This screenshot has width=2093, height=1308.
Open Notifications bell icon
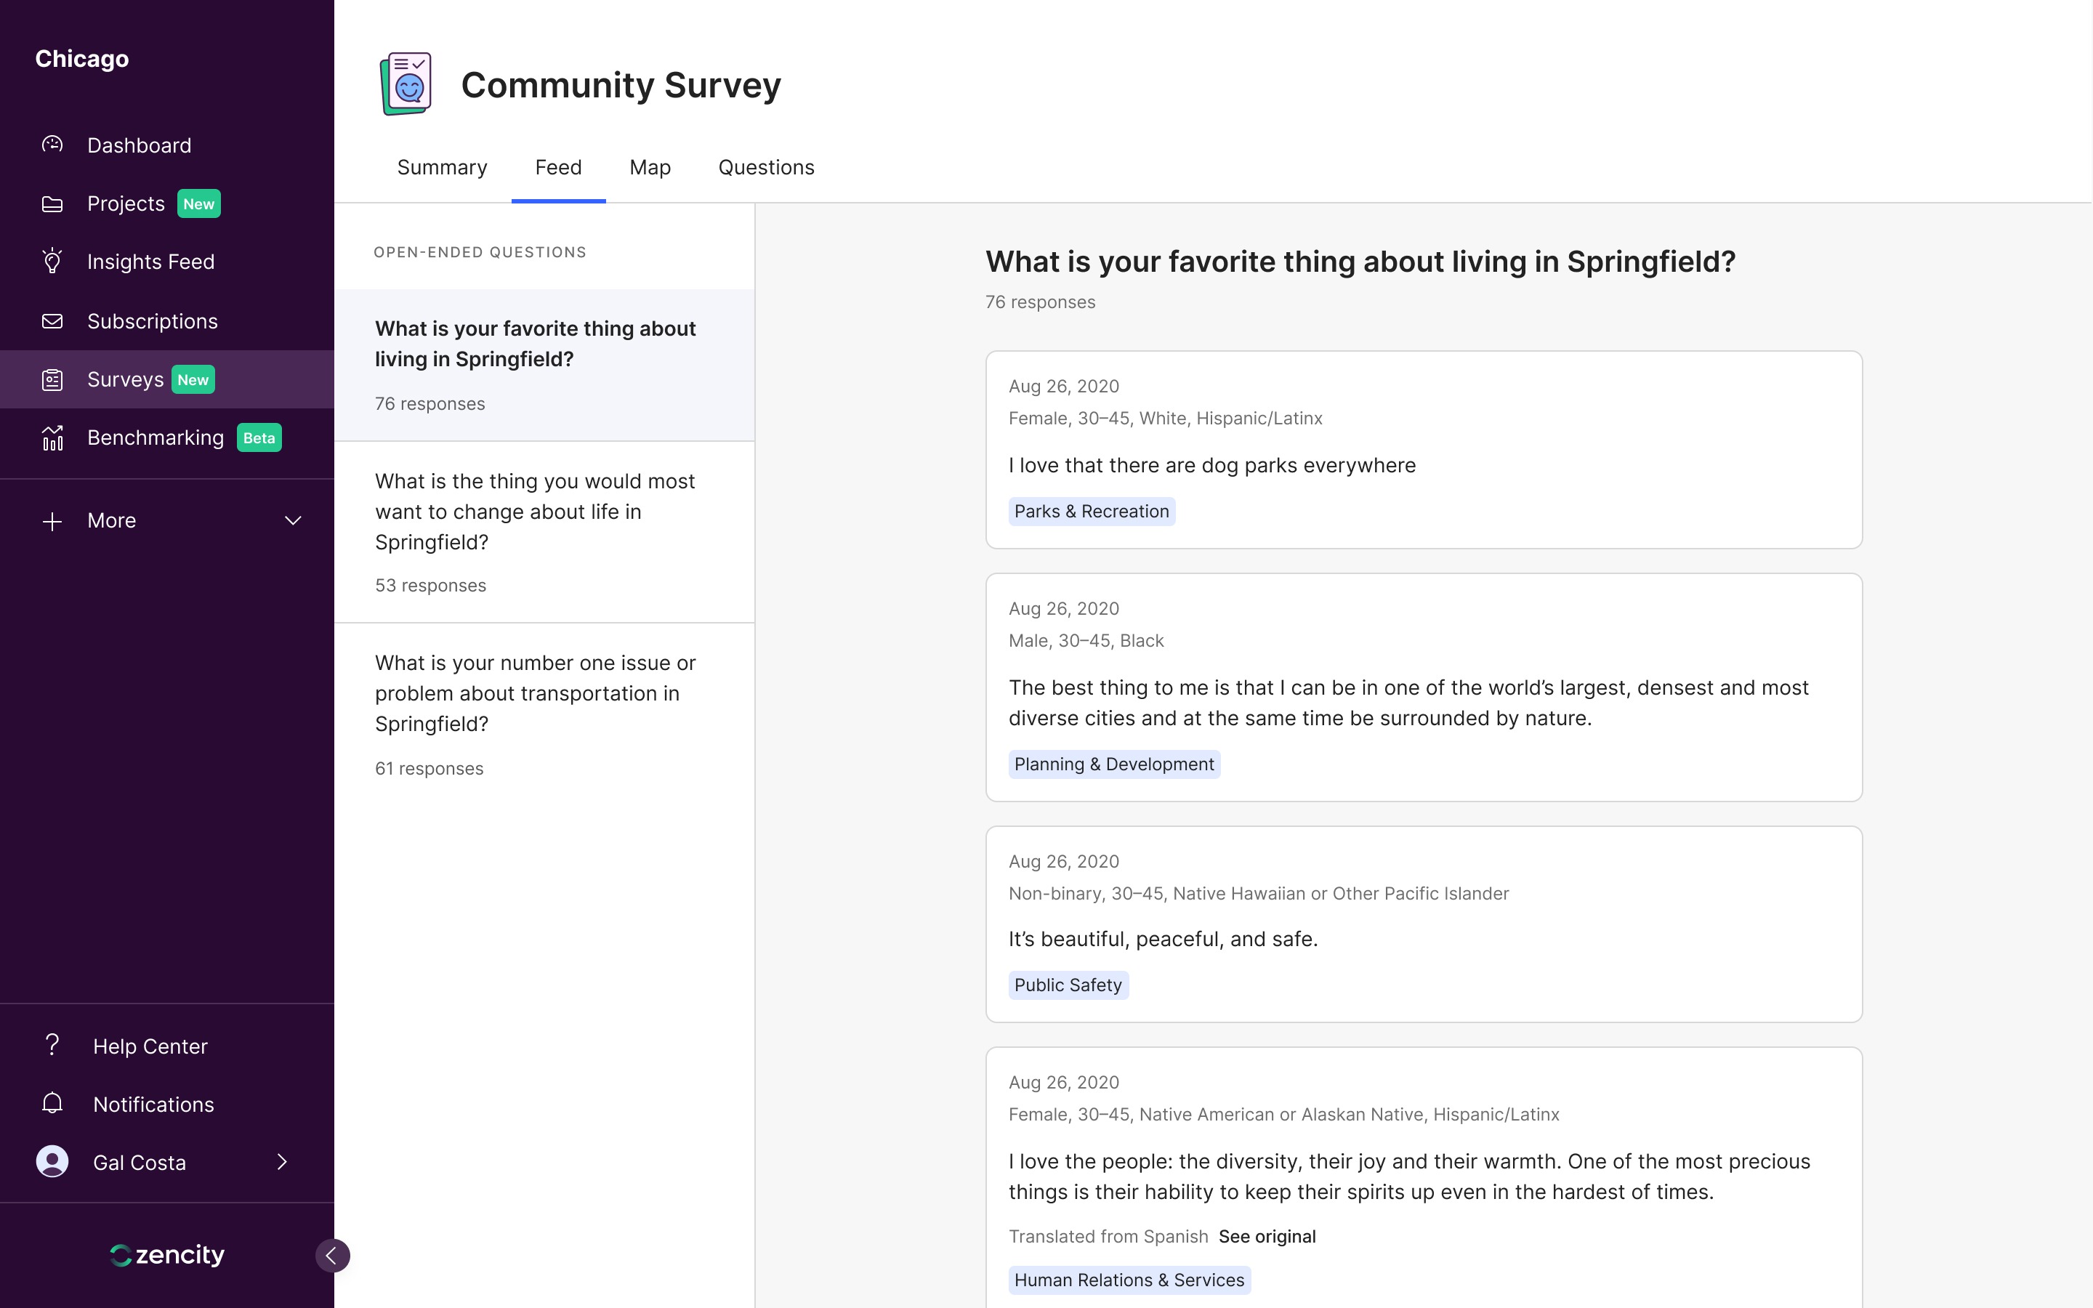[x=52, y=1104]
